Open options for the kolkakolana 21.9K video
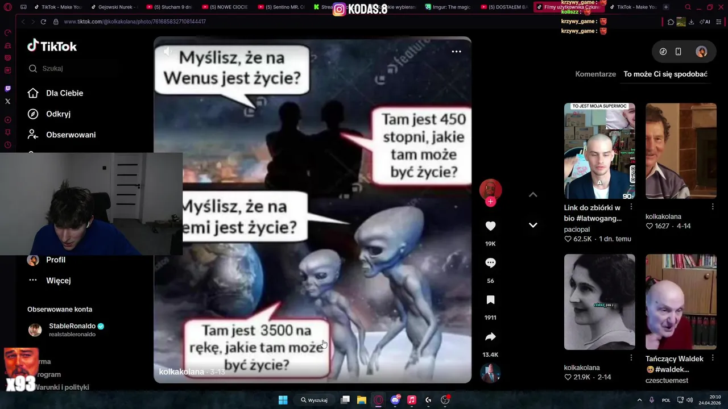Screen dimensions: 728x409 (x=631, y=358)
